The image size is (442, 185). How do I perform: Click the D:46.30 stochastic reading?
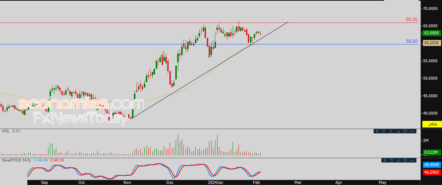pyautogui.click(x=58, y=160)
